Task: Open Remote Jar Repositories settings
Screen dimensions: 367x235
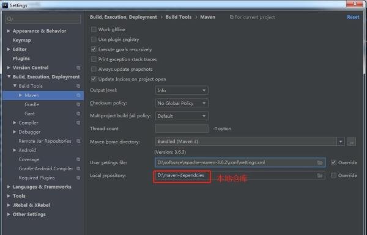Action: [x=45, y=141]
